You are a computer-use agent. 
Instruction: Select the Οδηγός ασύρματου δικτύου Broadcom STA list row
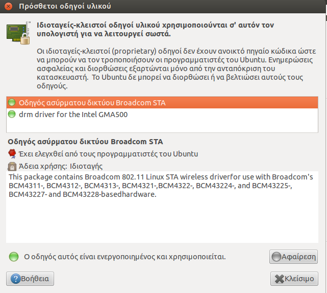click(92, 103)
